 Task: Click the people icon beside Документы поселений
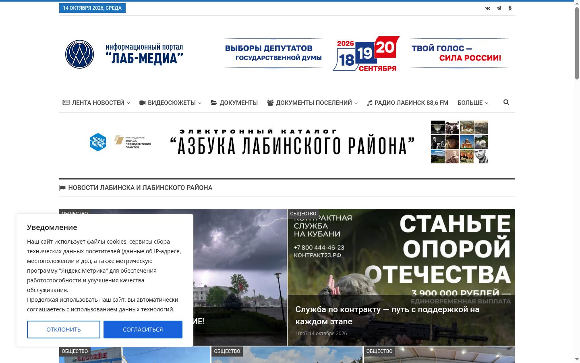270,103
